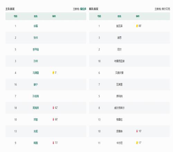The image size is (173, 152).
Task: Click the red substitution arrow at 73'
Action: click(53, 143)
